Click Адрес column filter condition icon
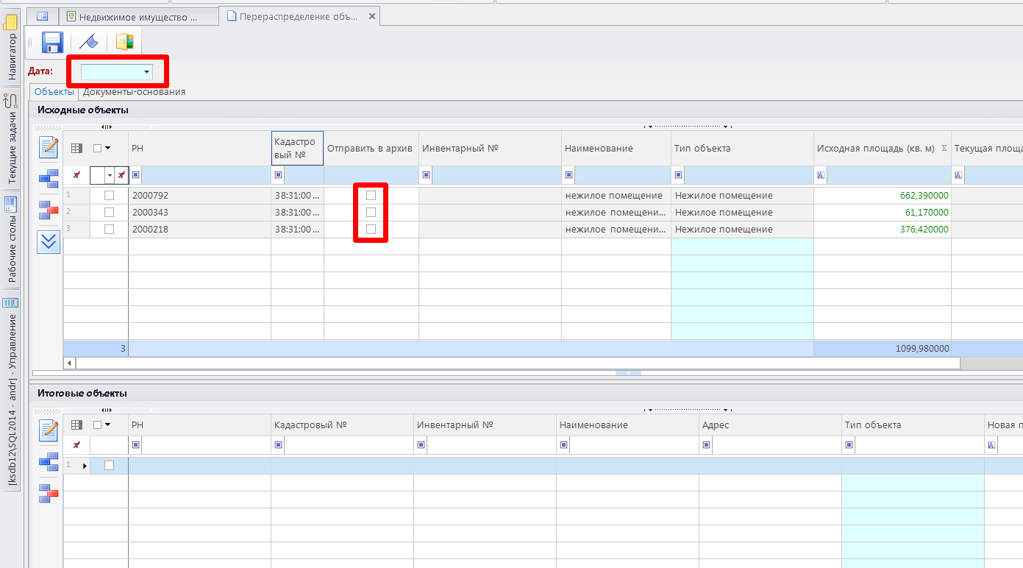The width and height of the screenshot is (1023, 568). point(707,445)
